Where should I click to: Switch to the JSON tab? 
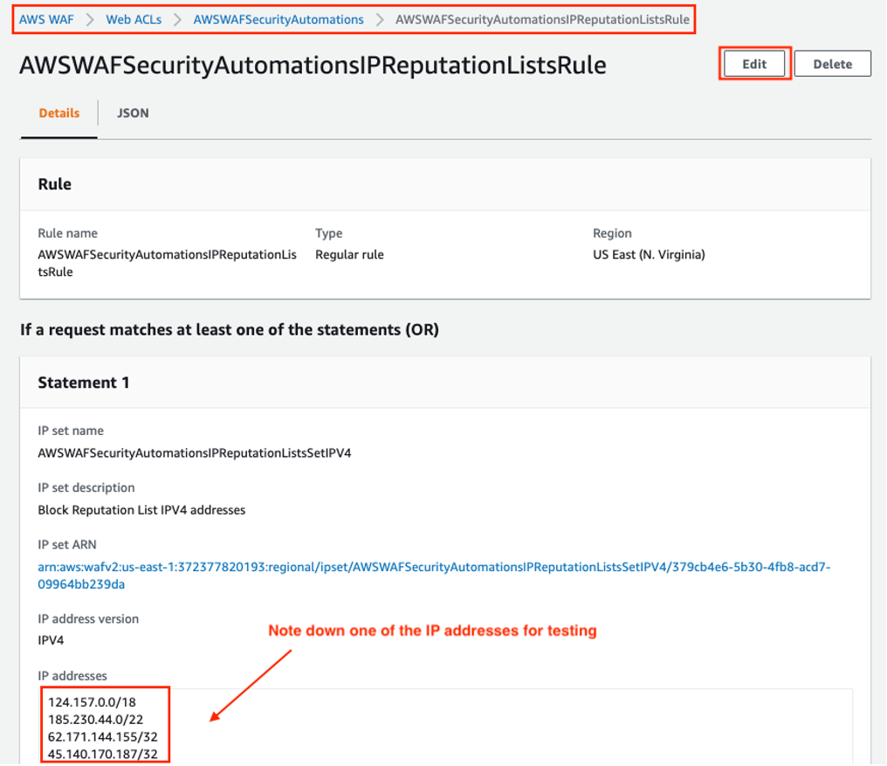point(133,114)
